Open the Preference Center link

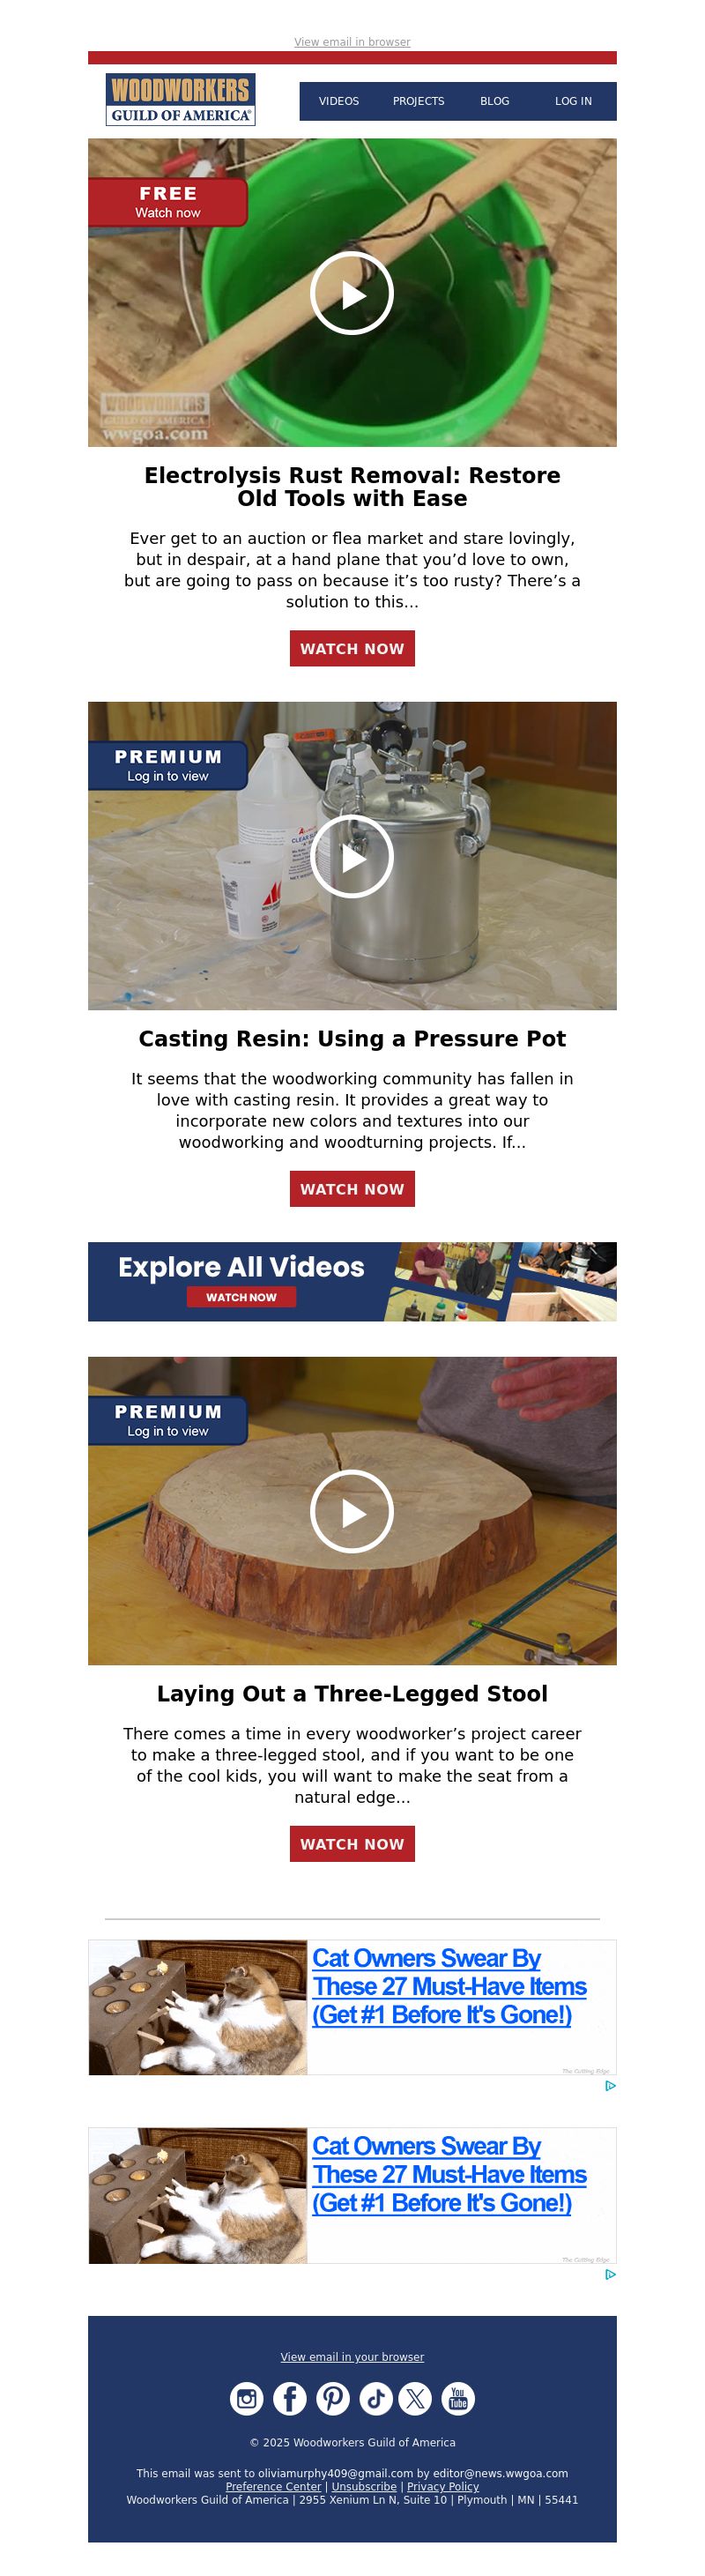pos(273,2486)
